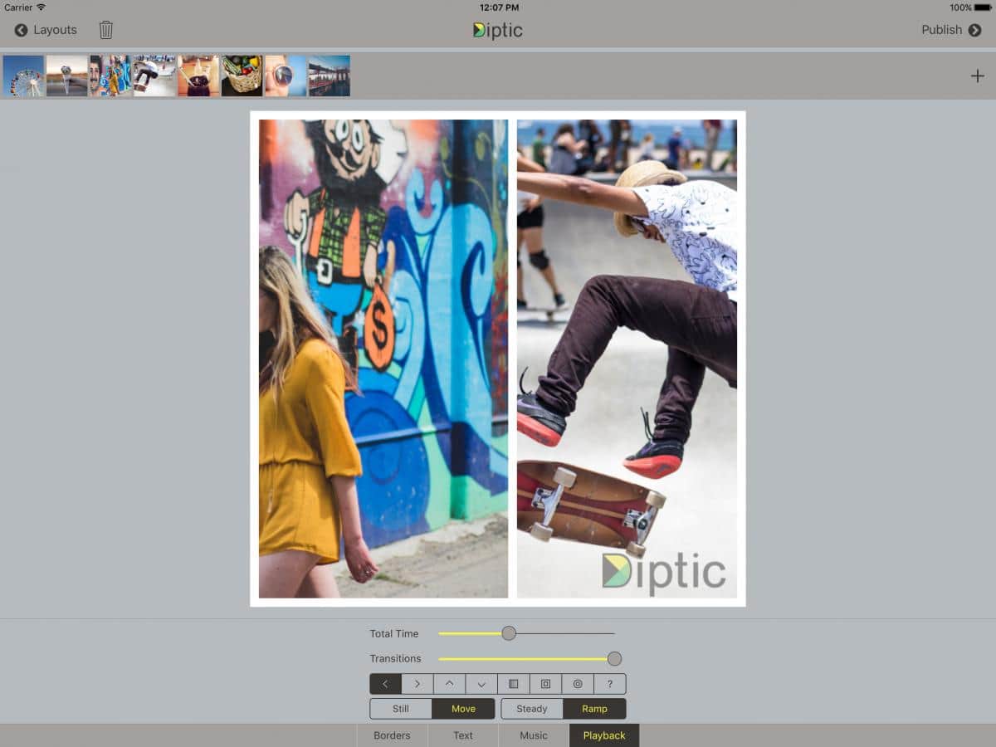
Task: Open the Borders tab
Action: click(x=392, y=735)
